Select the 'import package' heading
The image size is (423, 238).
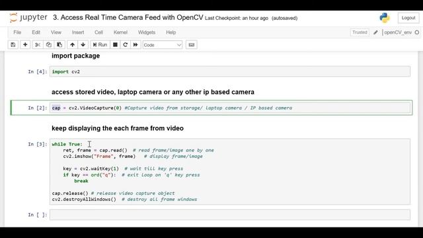[76, 56]
